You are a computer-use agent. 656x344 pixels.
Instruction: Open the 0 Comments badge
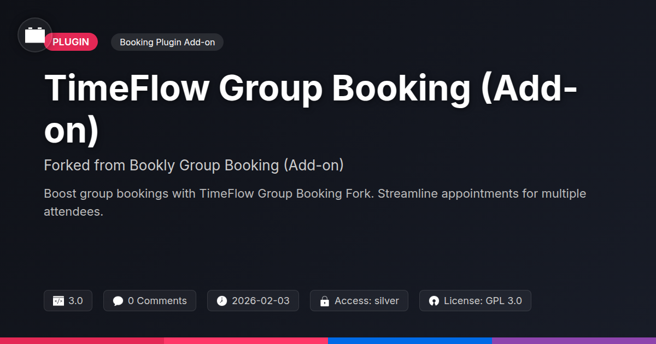pyautogui.click(x=150, y=301)
